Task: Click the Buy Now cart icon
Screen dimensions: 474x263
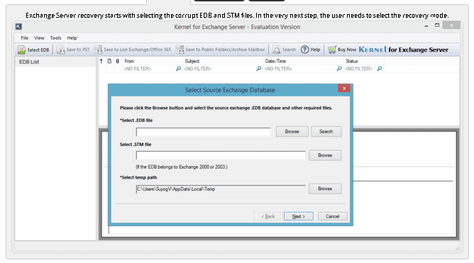Action: coord(332,50)
